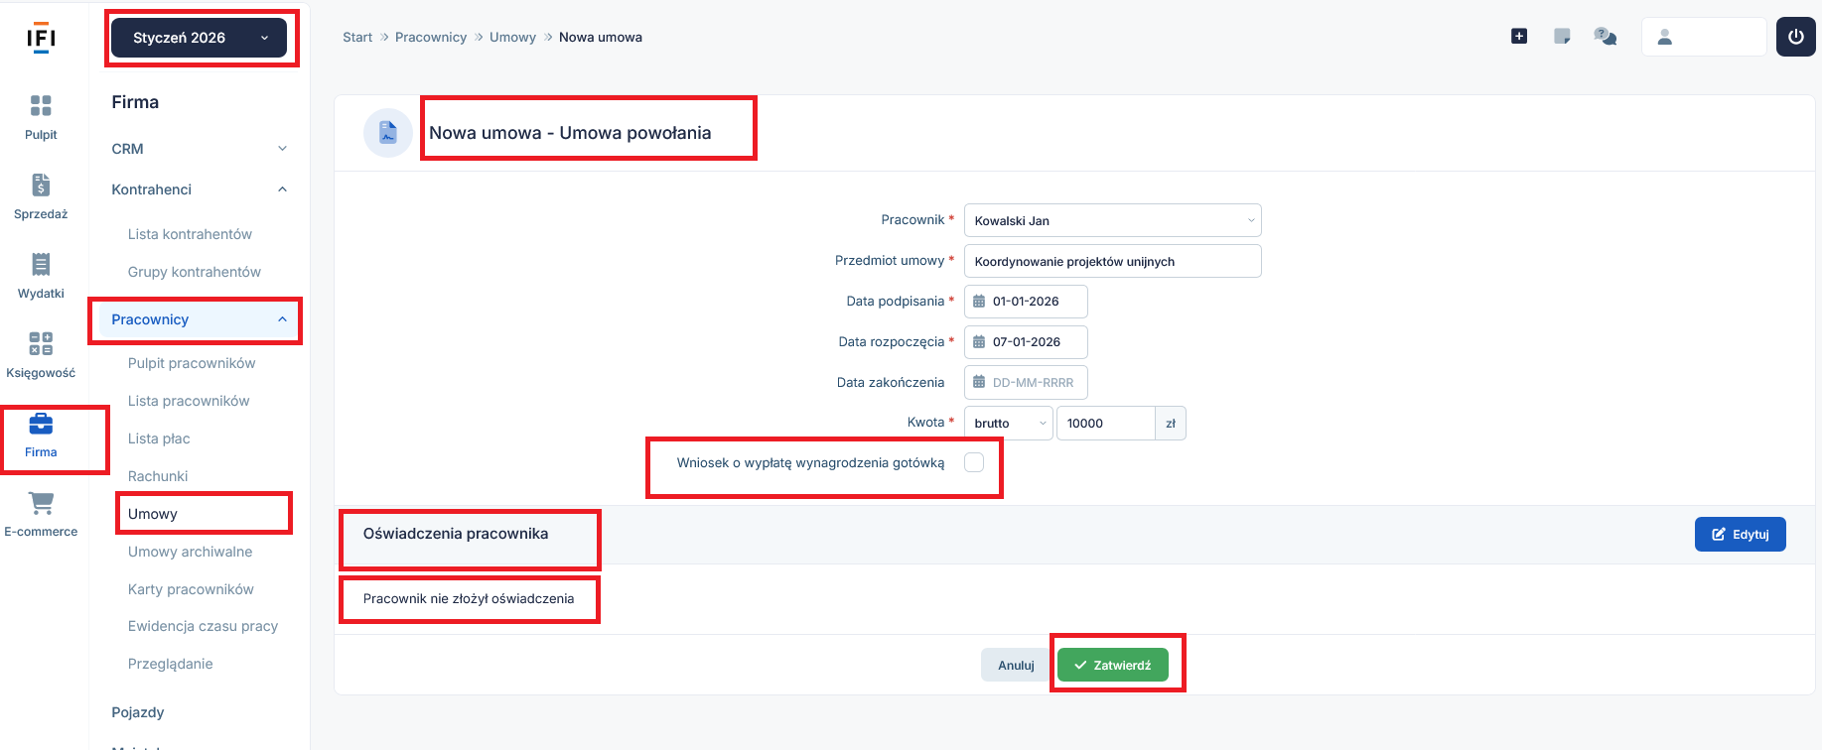Click the power logout icon

(x=1795, y=37)
